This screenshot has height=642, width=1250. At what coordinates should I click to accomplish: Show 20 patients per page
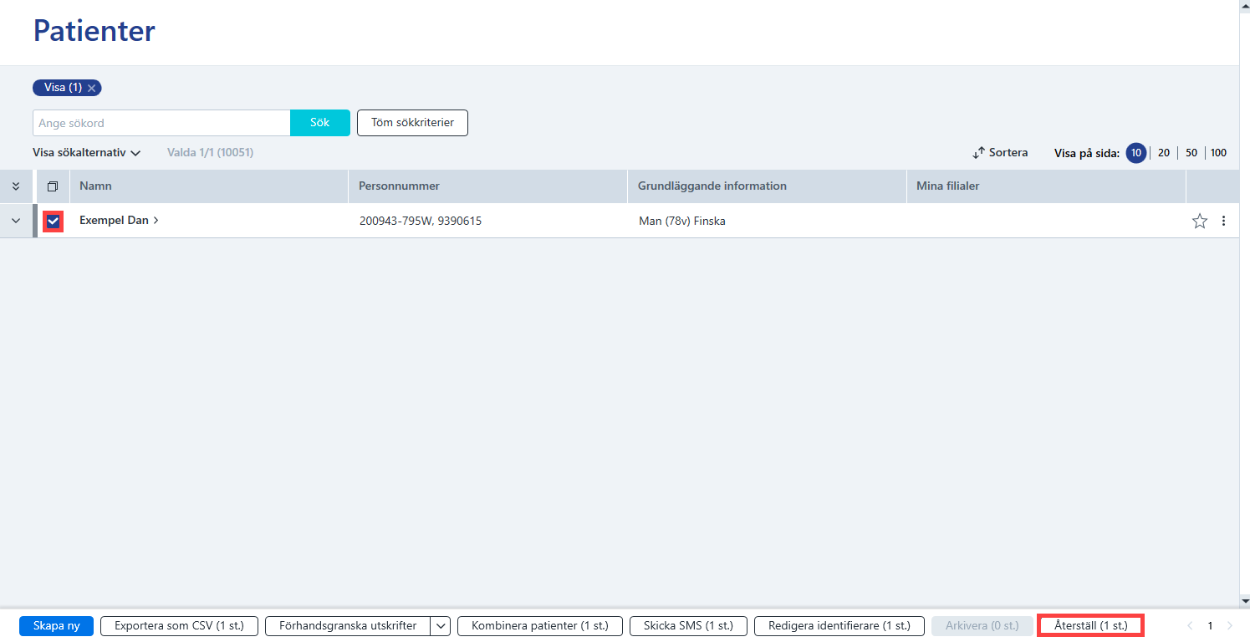pos(1164,153)
